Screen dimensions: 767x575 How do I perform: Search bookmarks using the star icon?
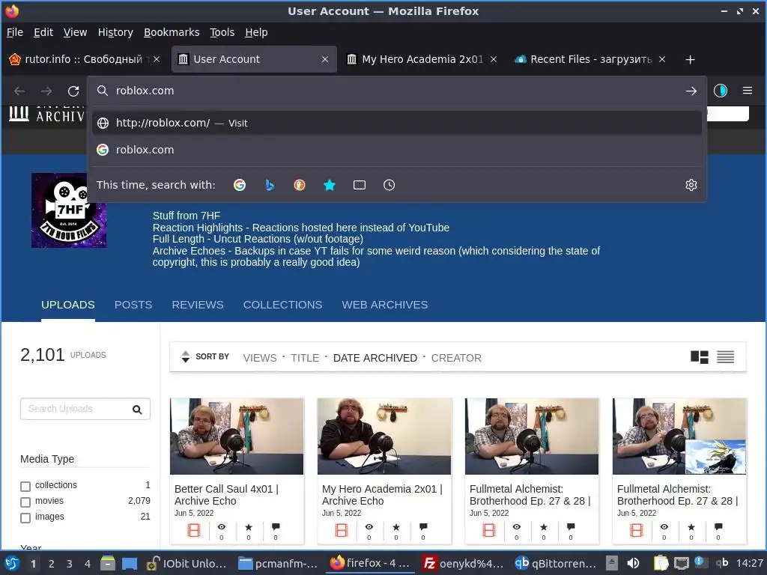pyautogui.click(x=330, y=185)
